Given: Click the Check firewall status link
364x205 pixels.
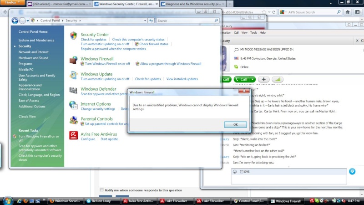Looking at the screenshot, I should pos(154,44).
